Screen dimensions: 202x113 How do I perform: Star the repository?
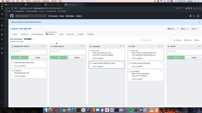coord(183,29)
